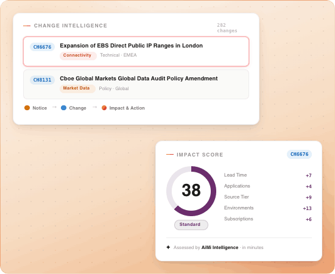The height and width of the screenshot is (274, 335).
Task: Click the Applications factor row
Action: [x=268, y=186]
